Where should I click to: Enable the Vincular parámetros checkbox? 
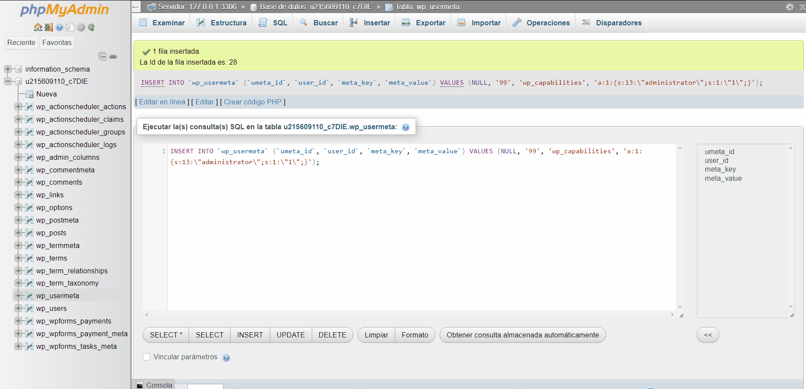[147, 357]
